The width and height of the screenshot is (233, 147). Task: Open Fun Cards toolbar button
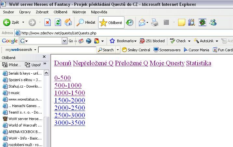pyautogui.click(x=223, y=50)
